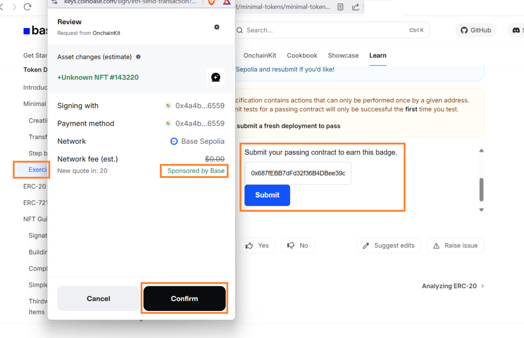Viewport: 524px width, 338px height.
Task: Switch to the Cookbook tab
Action: pyautogui.click(x=302, y=55)
